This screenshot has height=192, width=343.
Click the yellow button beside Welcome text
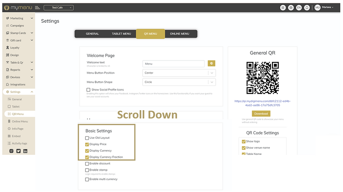[x=211, y=63]
